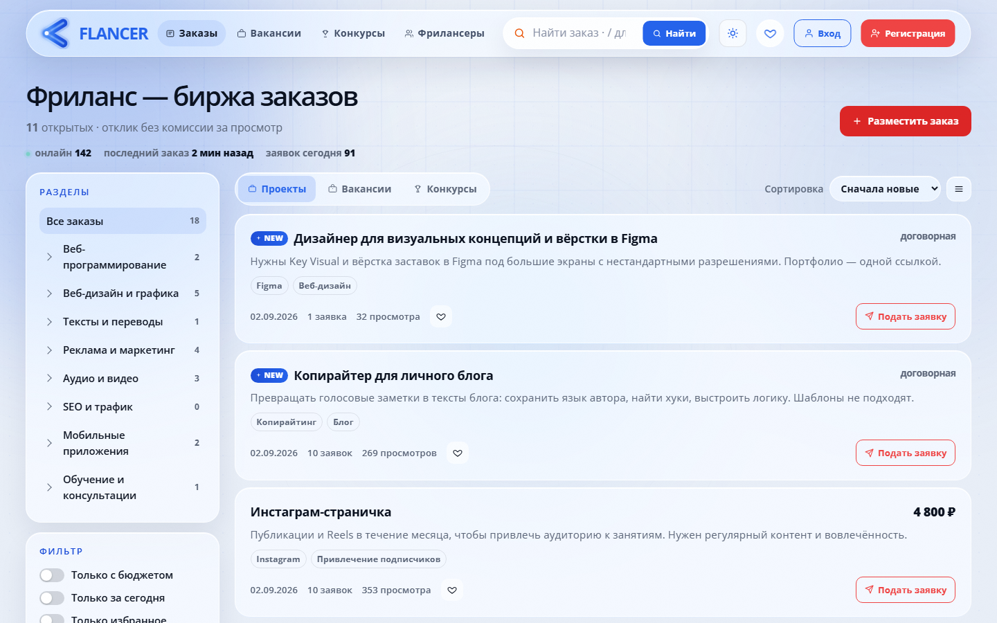The width and height of the screenshot is (997, 623).
Task: Expand the Обучение и консультации category
Action: click(x=49, y=487)
